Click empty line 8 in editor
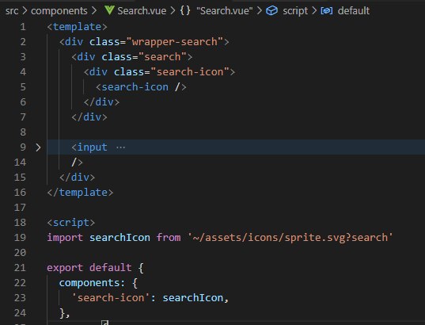425x325 pixels. [x=236, y=132]
